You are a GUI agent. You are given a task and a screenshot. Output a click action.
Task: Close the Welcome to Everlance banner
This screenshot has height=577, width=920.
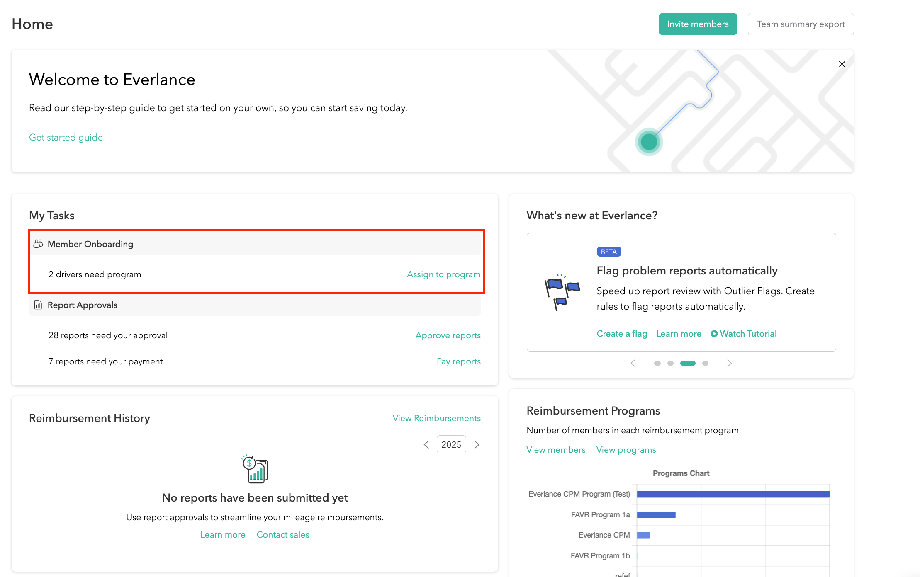[842, 64]
